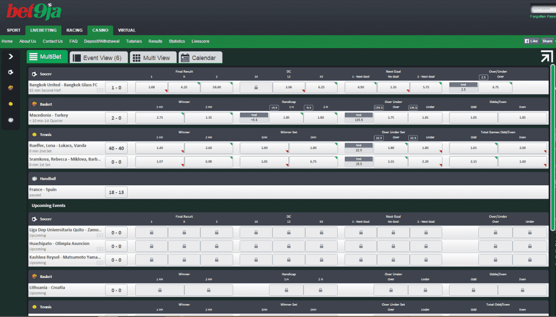
Task: Open the Statistics link
Action: point(177,41)
